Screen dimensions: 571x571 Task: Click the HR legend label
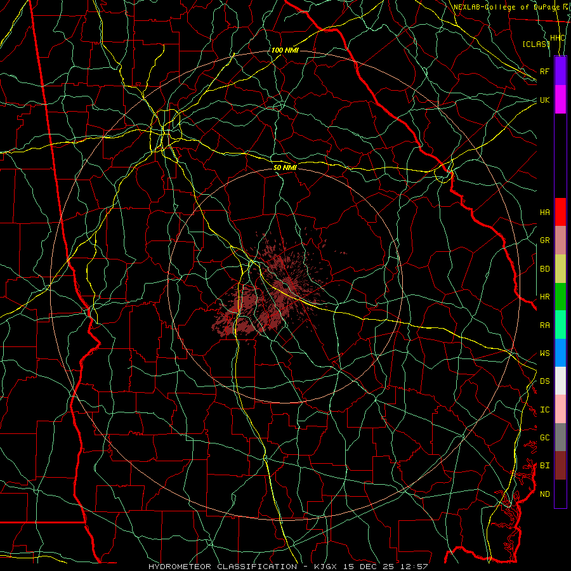click(544, 297)
